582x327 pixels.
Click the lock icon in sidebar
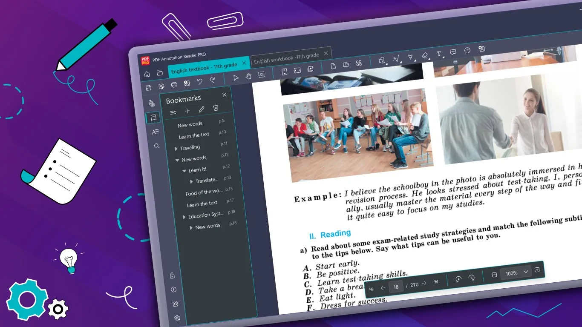pyautogui.click(x=172, y=275)
